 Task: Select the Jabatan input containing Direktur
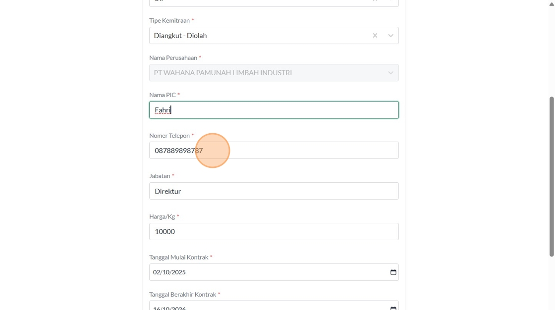274,191
